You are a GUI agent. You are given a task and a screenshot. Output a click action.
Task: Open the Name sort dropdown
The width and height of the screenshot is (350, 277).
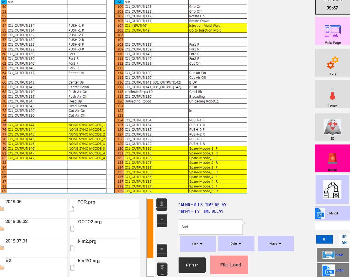coord(276,244)
